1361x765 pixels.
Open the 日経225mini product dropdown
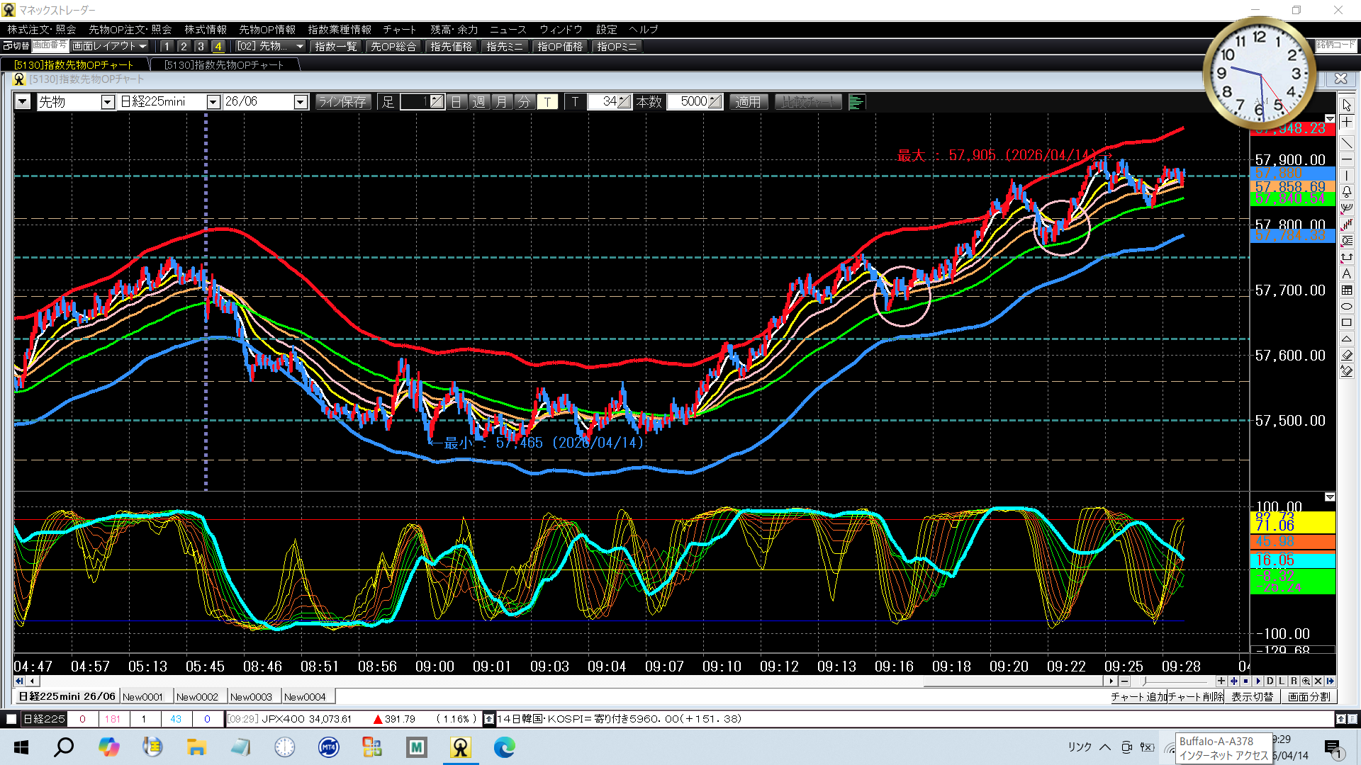(213, 102)
